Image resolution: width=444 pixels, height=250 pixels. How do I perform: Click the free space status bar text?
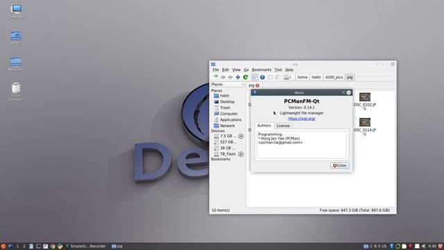(355, 210)
